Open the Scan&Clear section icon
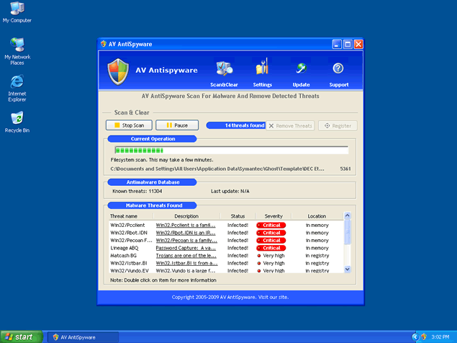Viewport: 457px width, 343px height. click(225, 69)
